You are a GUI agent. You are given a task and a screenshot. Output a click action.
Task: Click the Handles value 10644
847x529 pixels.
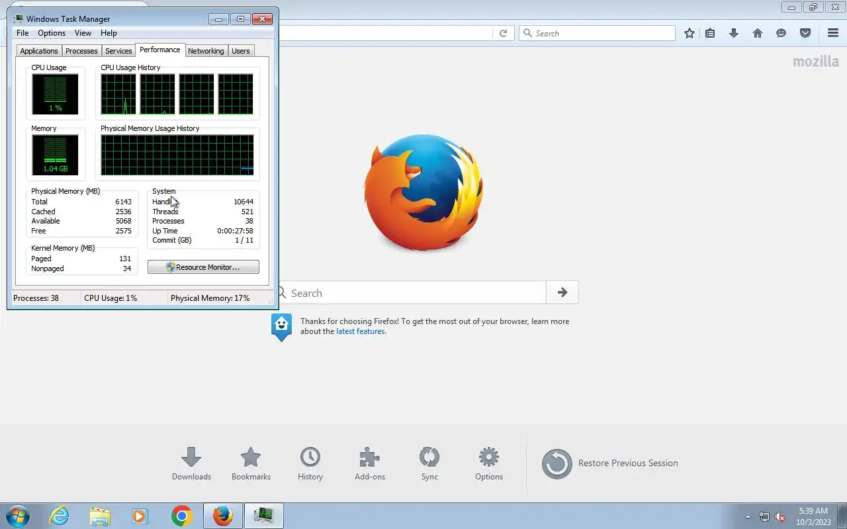244,202
